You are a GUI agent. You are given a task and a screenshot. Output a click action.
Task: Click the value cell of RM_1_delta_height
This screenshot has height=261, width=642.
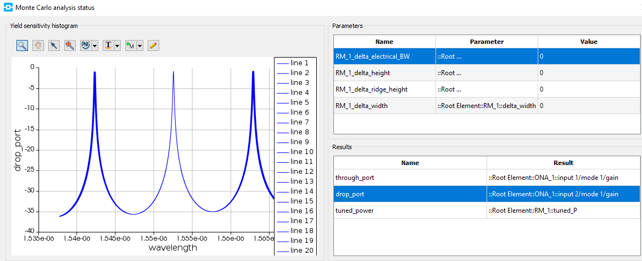(589, 73)
